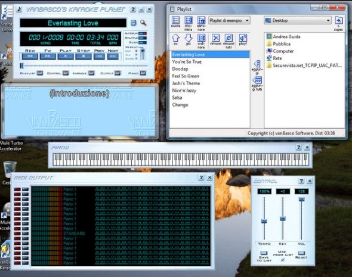The width and height of the screenshot is (352, 277).
Task: Open the 'Desktop' folder dropdown
Action: (298, 20)
